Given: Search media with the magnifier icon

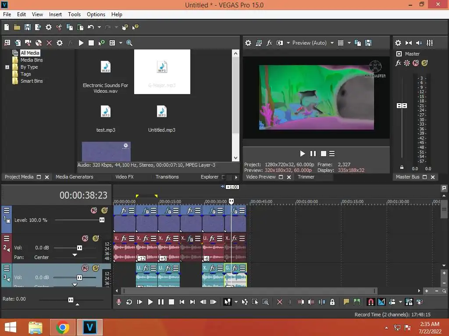Looking at the screenshot, I should click(x=129, y=43).
